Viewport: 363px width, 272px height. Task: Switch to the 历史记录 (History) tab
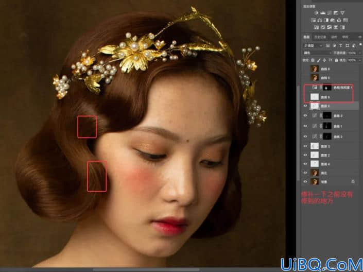(x=320, y=37)
